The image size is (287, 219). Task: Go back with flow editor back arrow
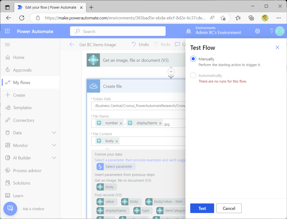click(72, 44)
